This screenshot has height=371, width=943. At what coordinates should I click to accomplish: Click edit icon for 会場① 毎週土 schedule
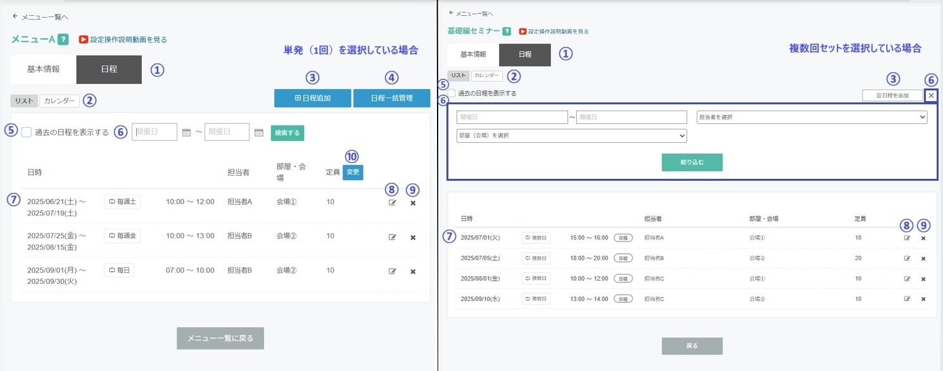point(392,203)
